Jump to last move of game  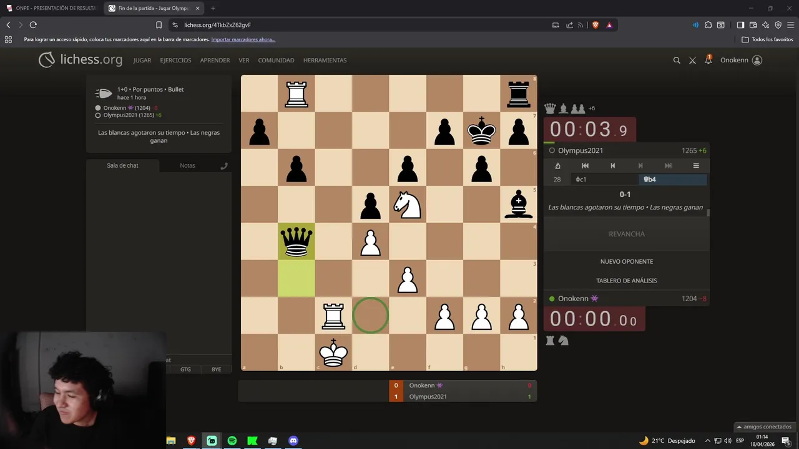pyautogui.click(x=668, y=166)
